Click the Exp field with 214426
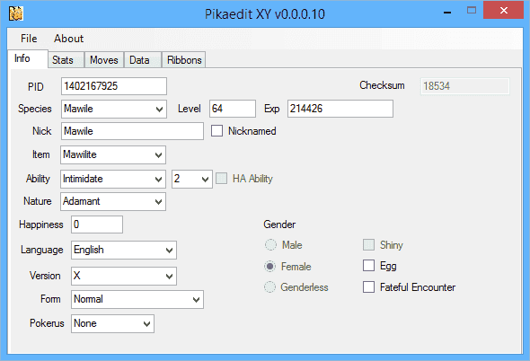The height and width of the screenshot is (361, 530). click(340, 109)
